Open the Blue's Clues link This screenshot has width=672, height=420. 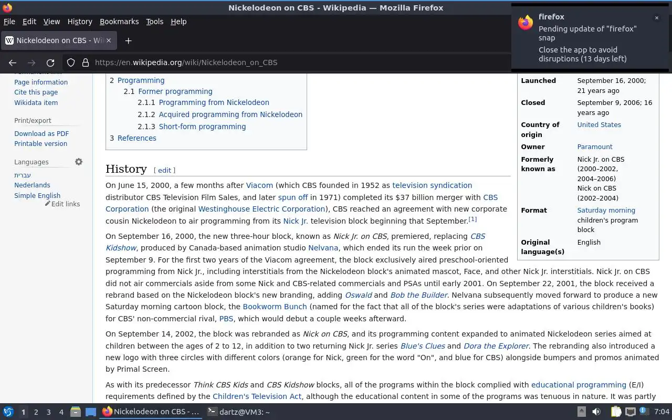coord(423,346)
